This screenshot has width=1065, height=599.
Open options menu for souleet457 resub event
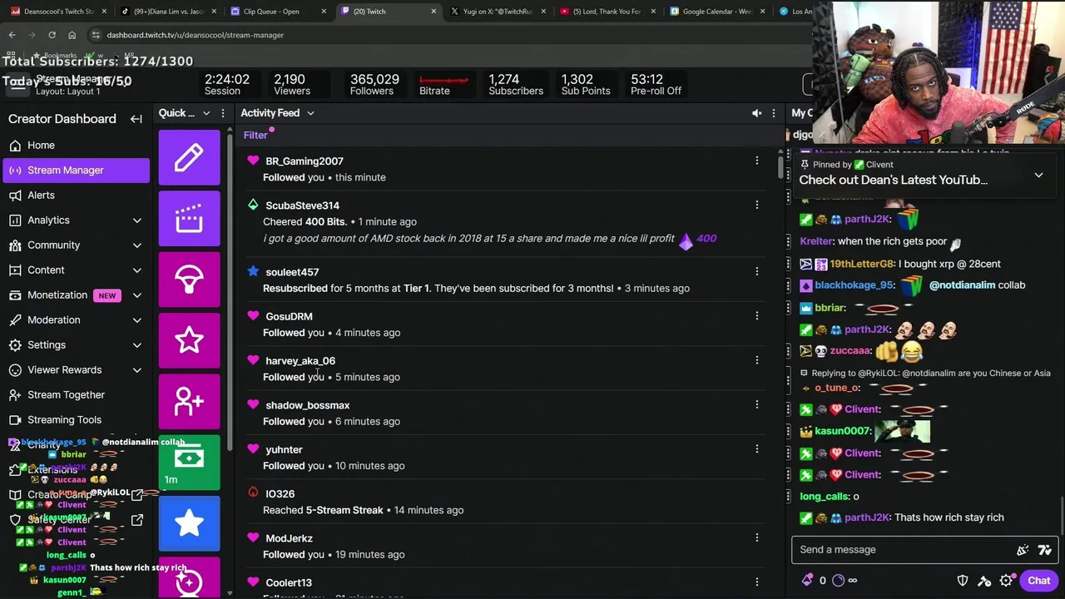pyautogui.click(x=756, y=271)
